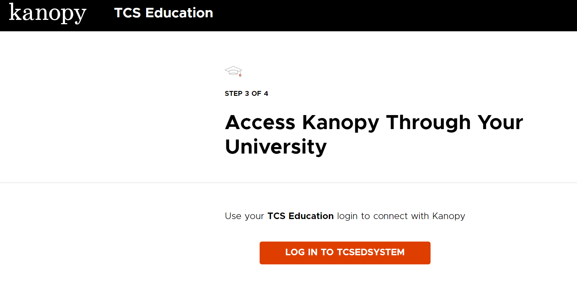Image resolution: width=577 pixels, height=281 pixels.
Task: Click the horizontal divider line below the heading
Action: 288,182
